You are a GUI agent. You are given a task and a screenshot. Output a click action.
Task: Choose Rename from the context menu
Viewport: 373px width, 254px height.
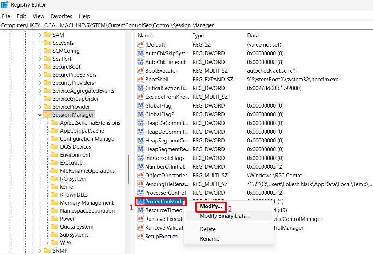(210, 238)
